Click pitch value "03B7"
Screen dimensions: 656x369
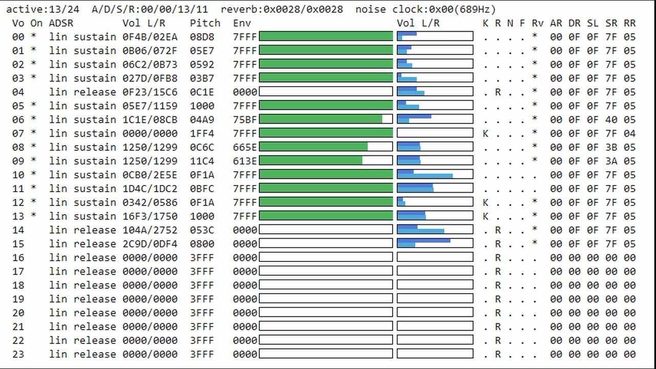click(202, 78)
